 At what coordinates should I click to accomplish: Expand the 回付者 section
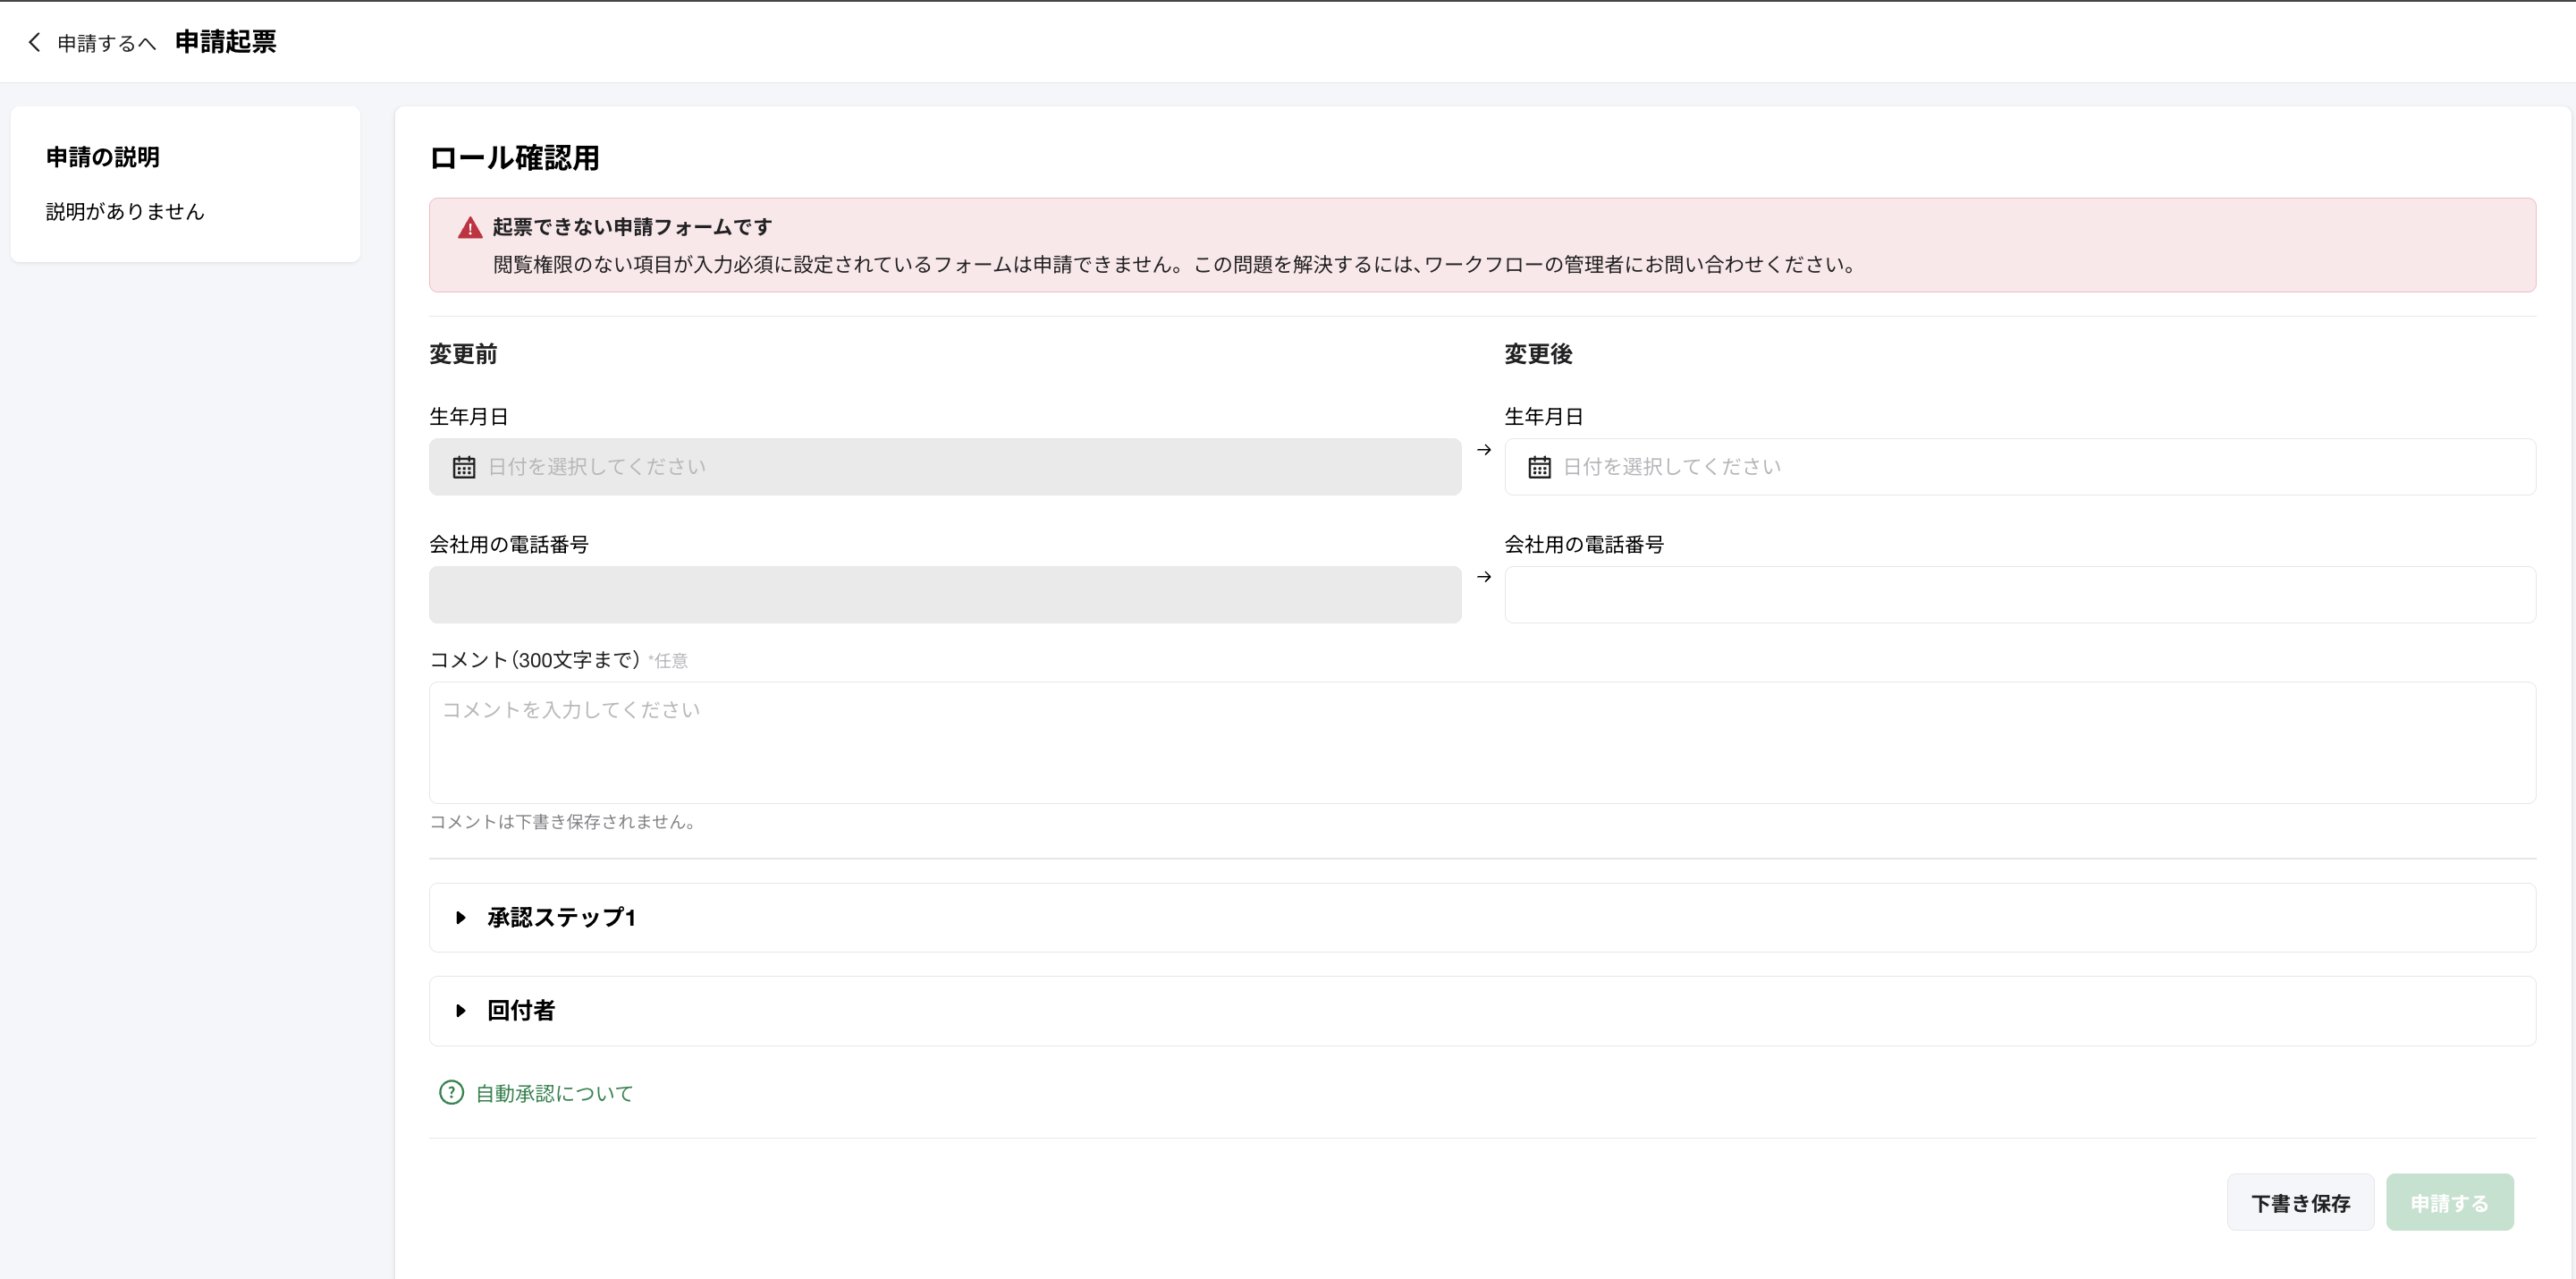tap(520, 1010)
